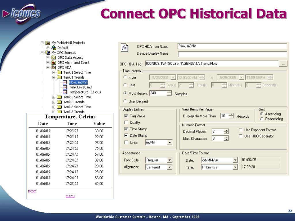Click the OPC Data Access icon

[54, 58]
